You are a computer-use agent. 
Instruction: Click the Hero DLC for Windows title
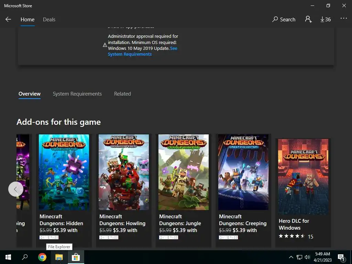[x=294, y=224]
